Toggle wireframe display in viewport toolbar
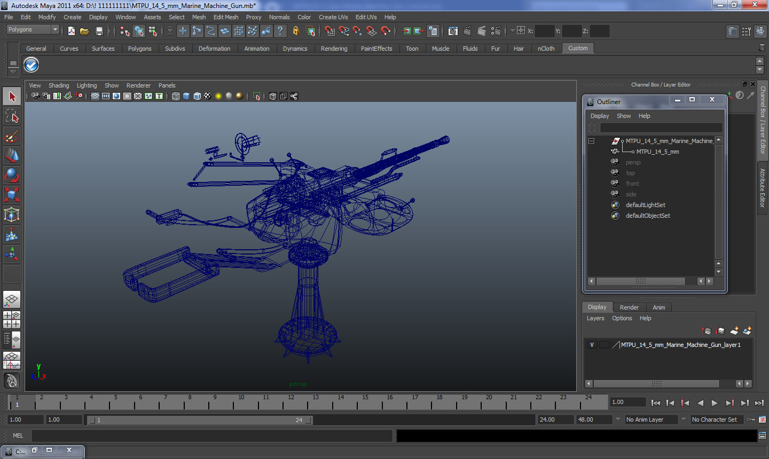The image size is (769, 459). pyautogui.click(x=176, y=96)
